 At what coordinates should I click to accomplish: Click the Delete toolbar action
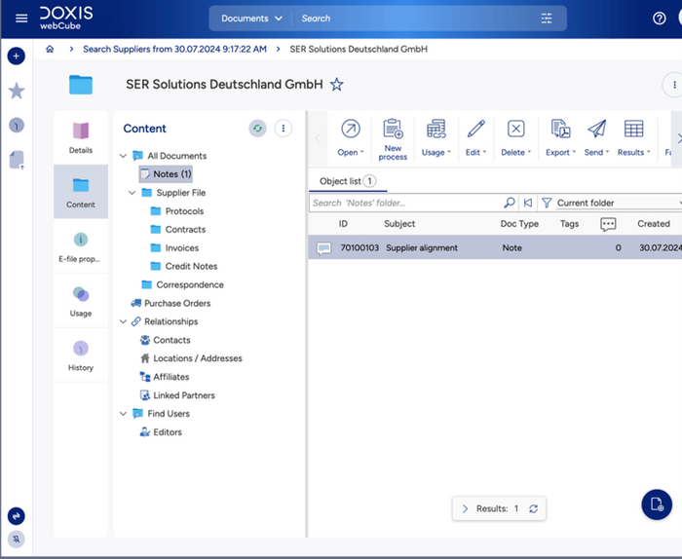pyautogui.click(x=515, y=137)
